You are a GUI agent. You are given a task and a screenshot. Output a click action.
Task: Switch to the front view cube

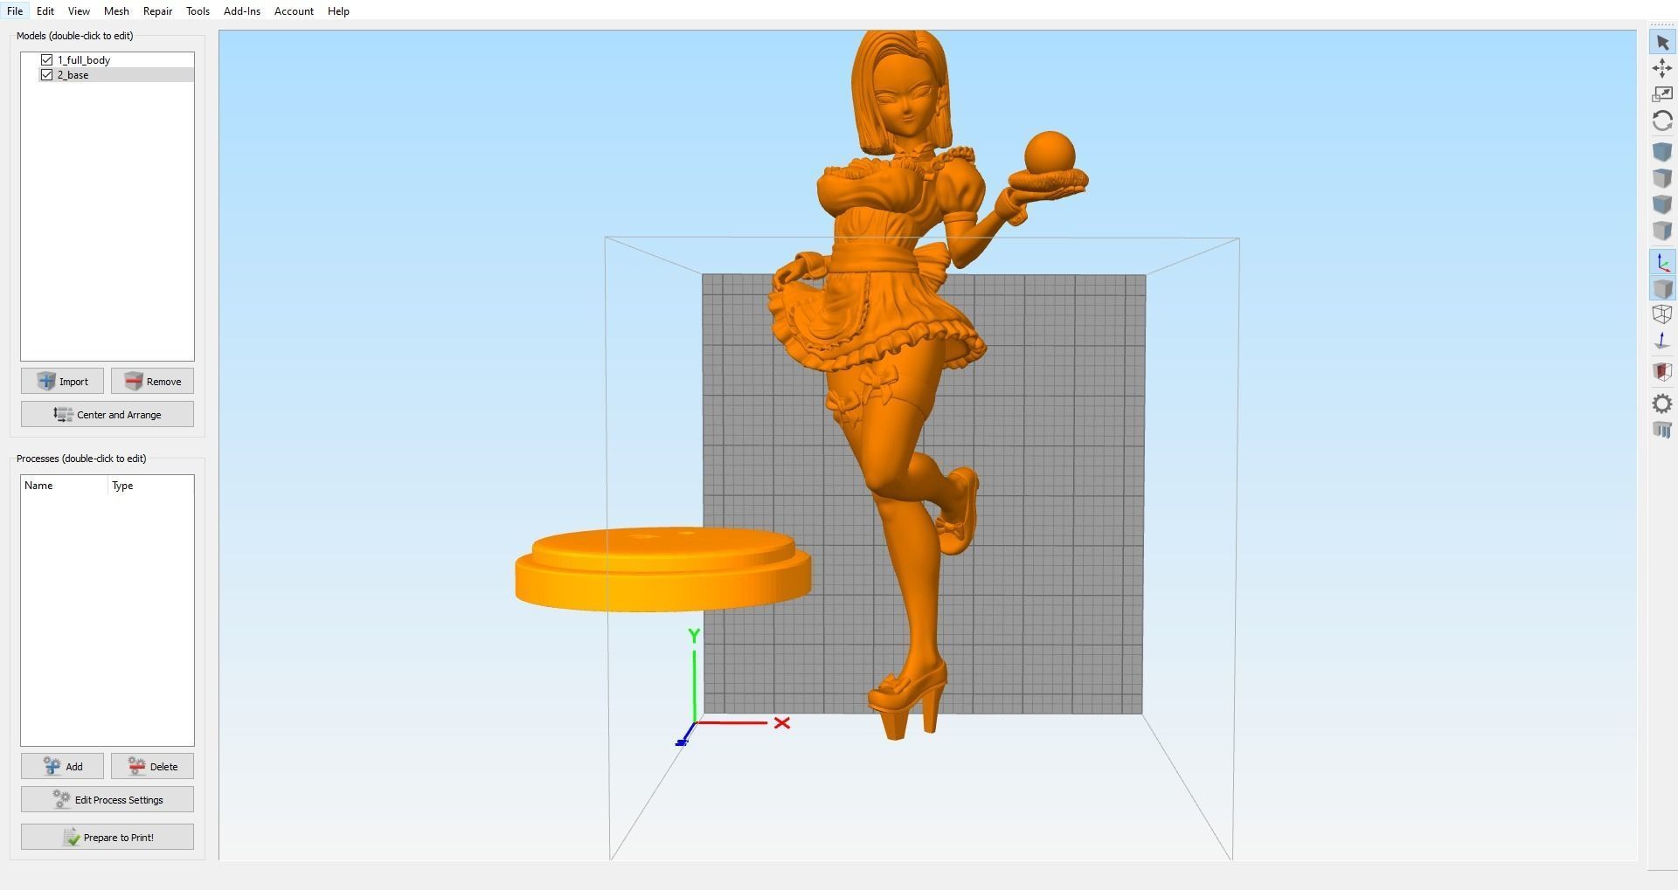[1662, 204]
